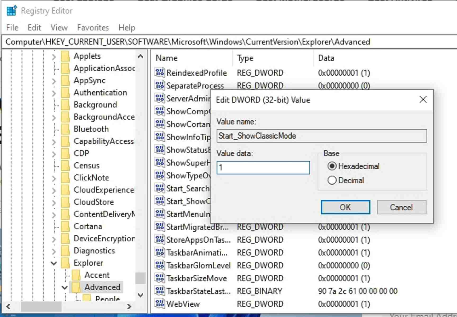Collapse the Explorer registry key
Viewport: 457px width, 317px height.
coord(54,263)
